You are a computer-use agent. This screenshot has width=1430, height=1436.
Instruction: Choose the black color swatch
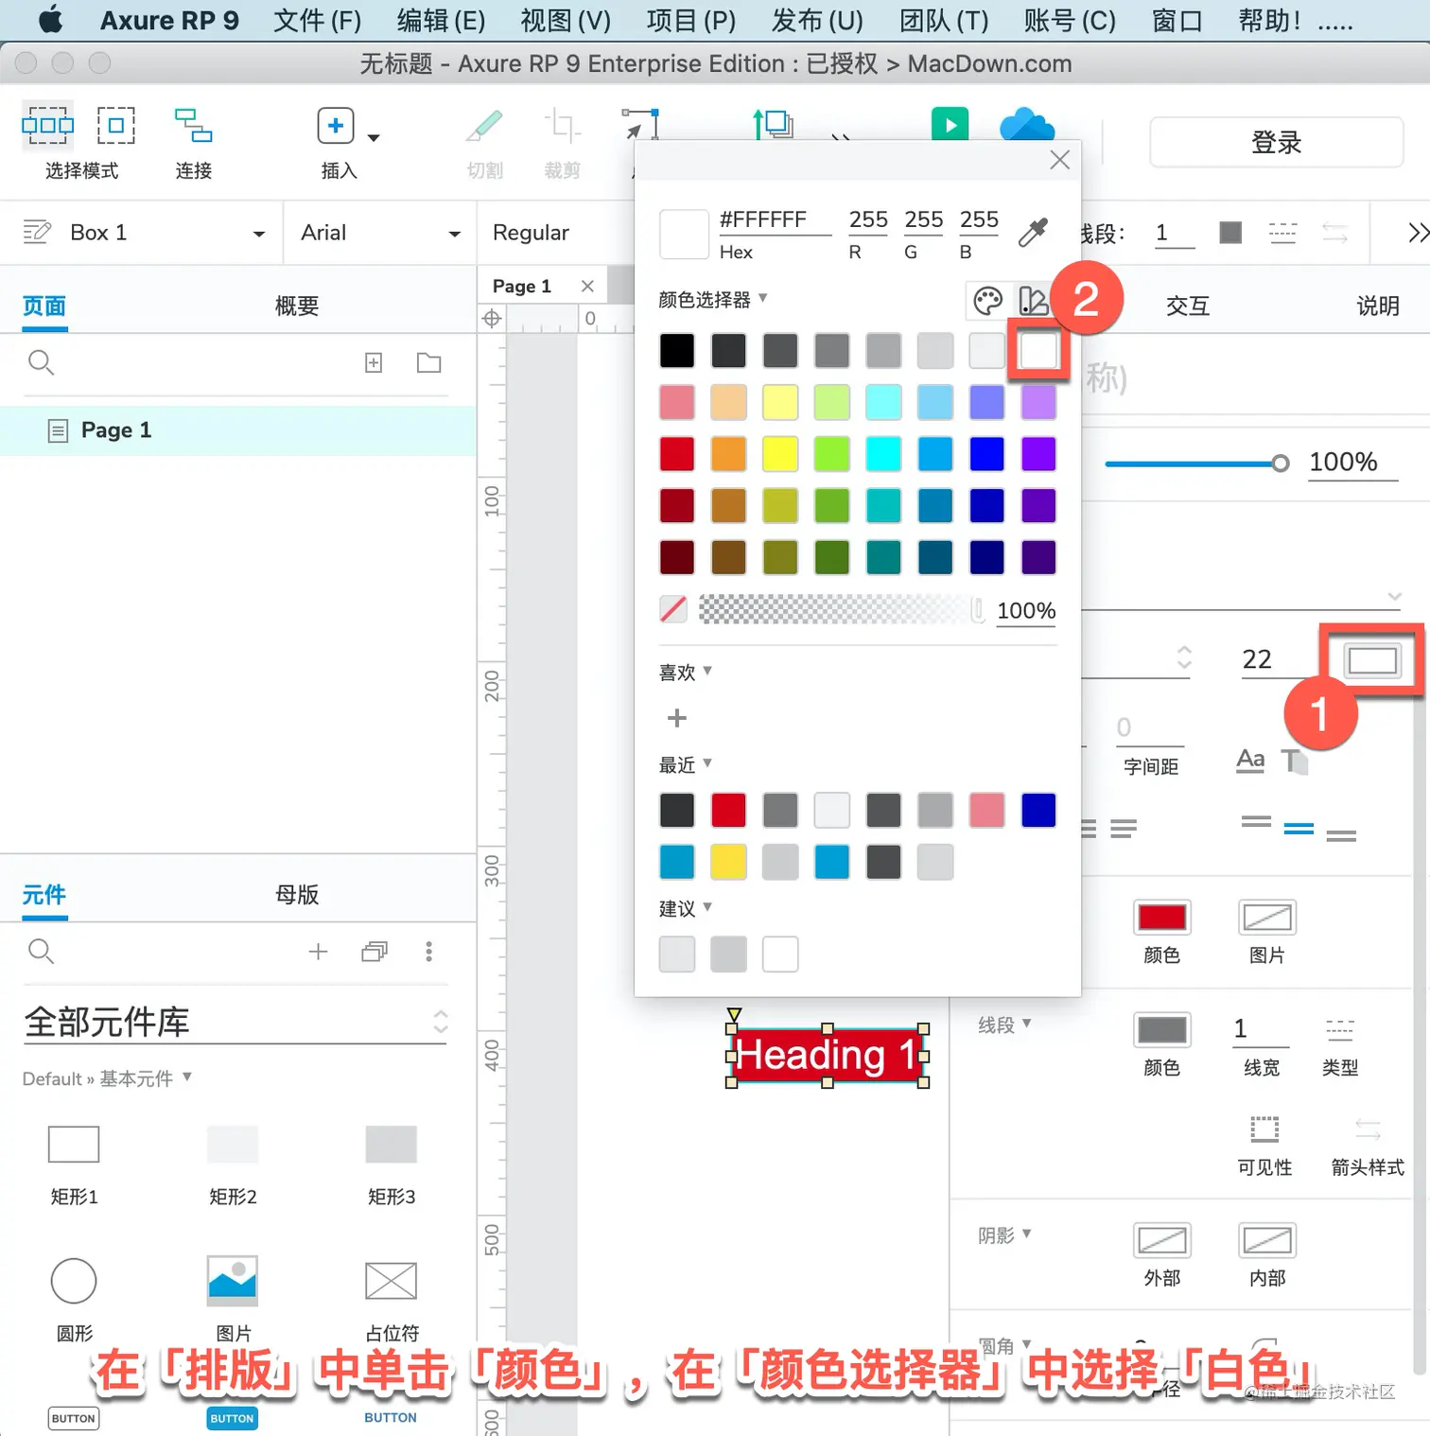(677, 351)
